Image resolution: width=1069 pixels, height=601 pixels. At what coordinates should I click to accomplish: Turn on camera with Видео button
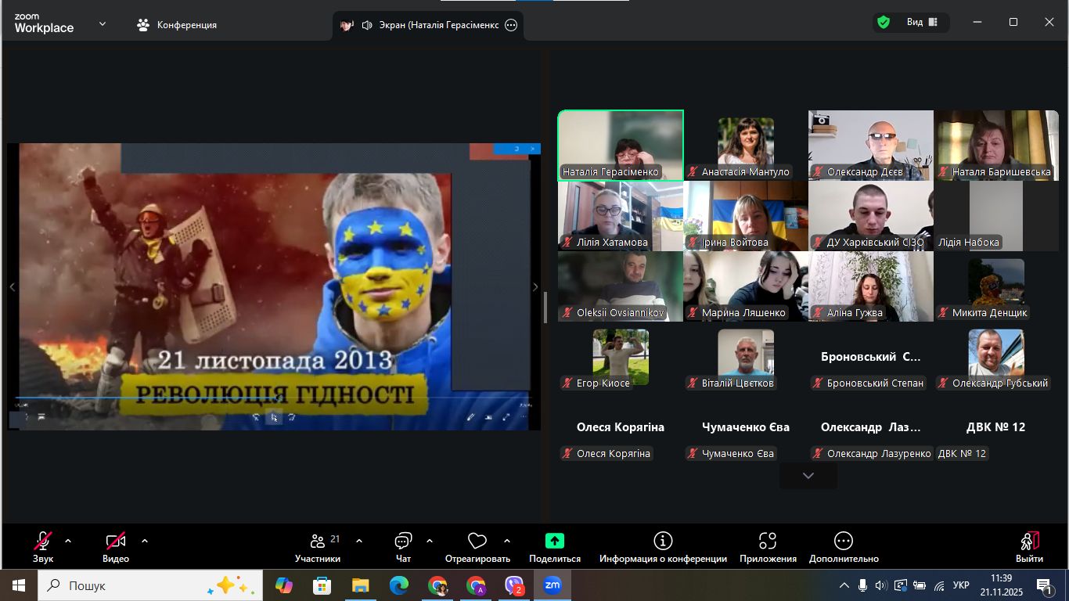coord(116,541)
